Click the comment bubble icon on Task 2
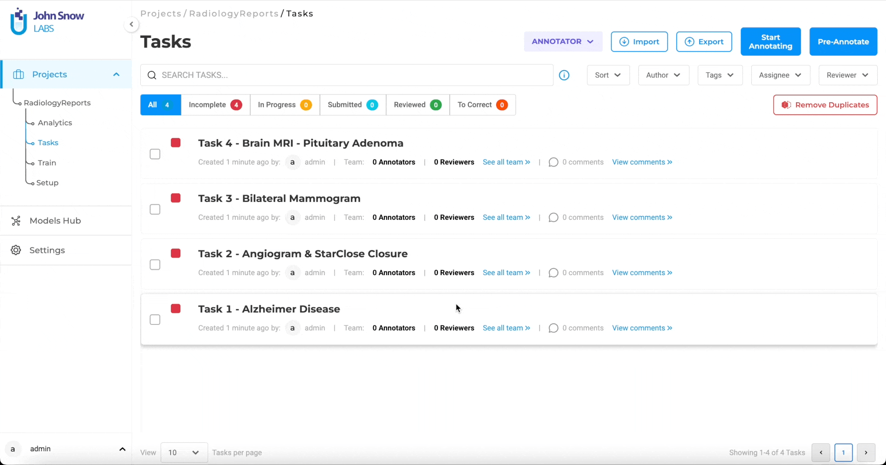 tap(553, 273)
